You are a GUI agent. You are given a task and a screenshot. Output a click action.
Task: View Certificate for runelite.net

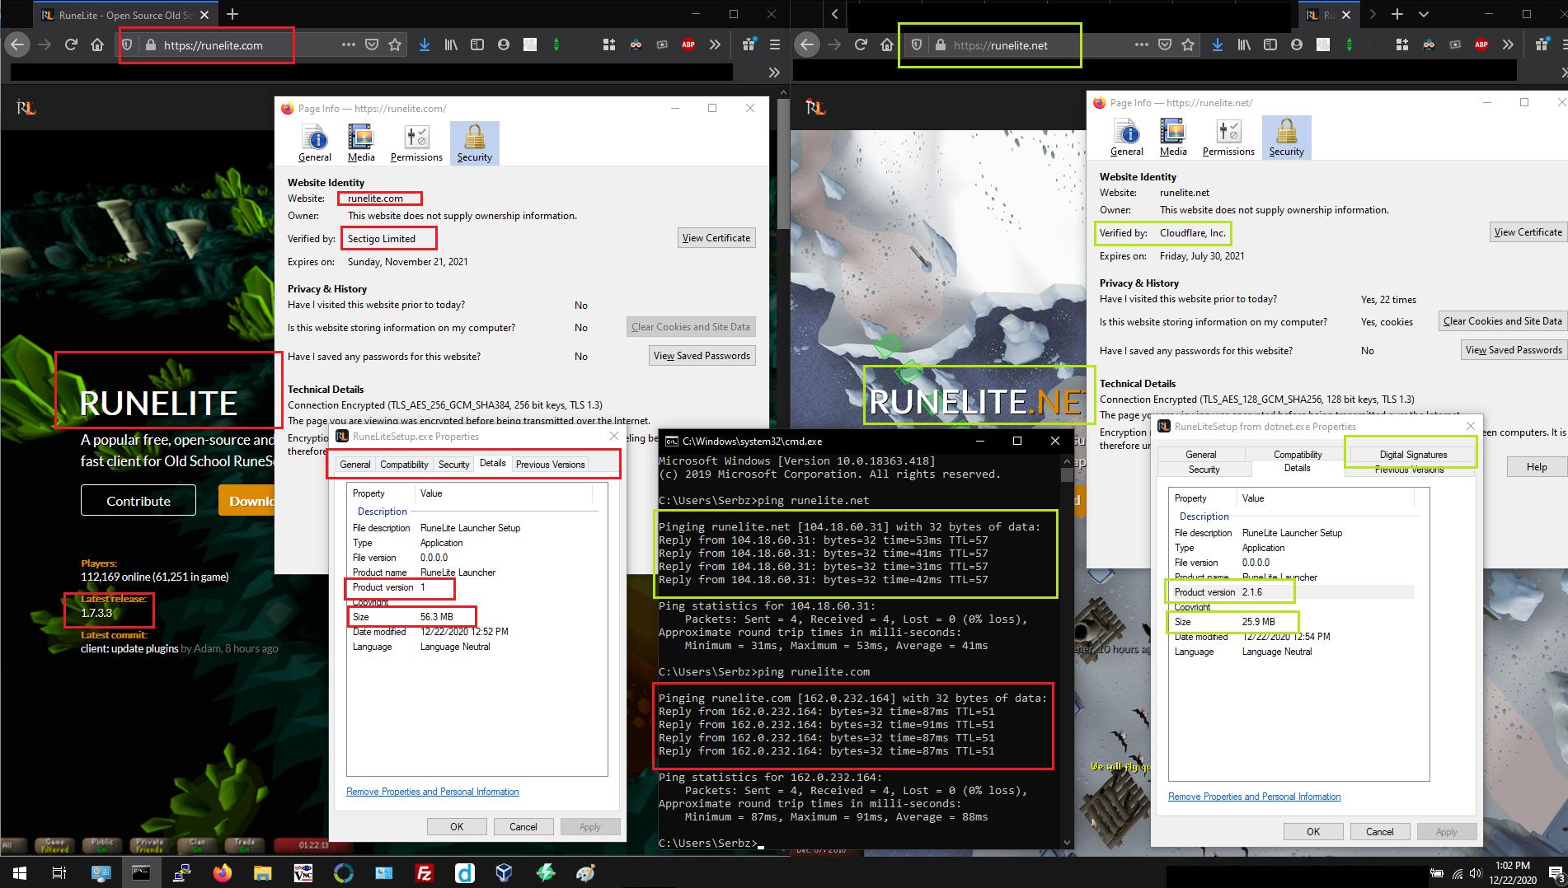1528,232
